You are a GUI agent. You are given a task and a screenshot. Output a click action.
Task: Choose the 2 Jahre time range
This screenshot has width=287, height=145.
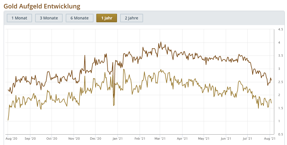pos(131,18)
